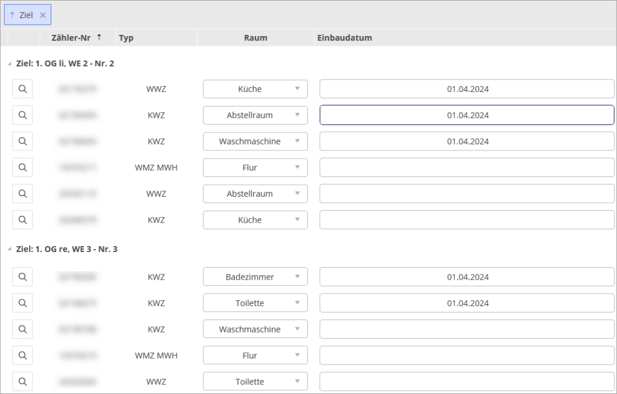The height and width of the screenshot is (394, 617).
Task: Collapse the group 'Ziel: 1. OG li, WE 2 - Nr. 2'
Action: tap(9, 64)
